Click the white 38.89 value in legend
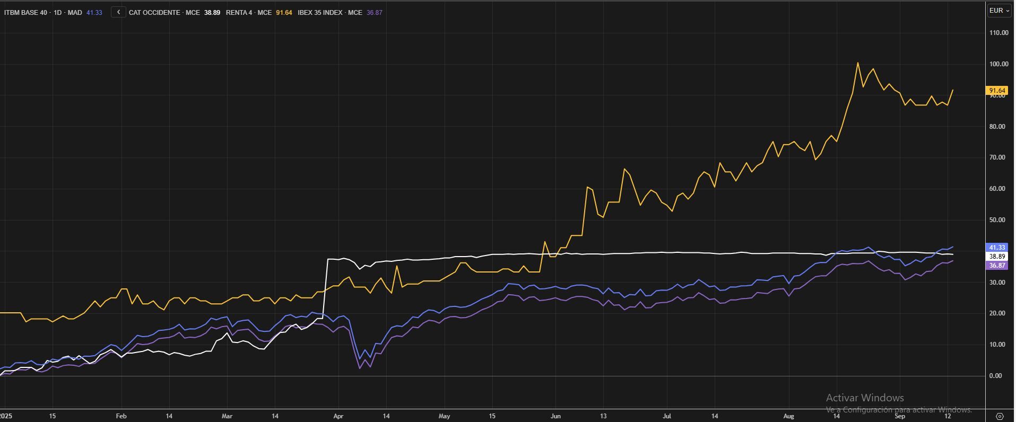The width and height of the screenshot is (1016, 422). pyautogui.click(x=212, y=12)
